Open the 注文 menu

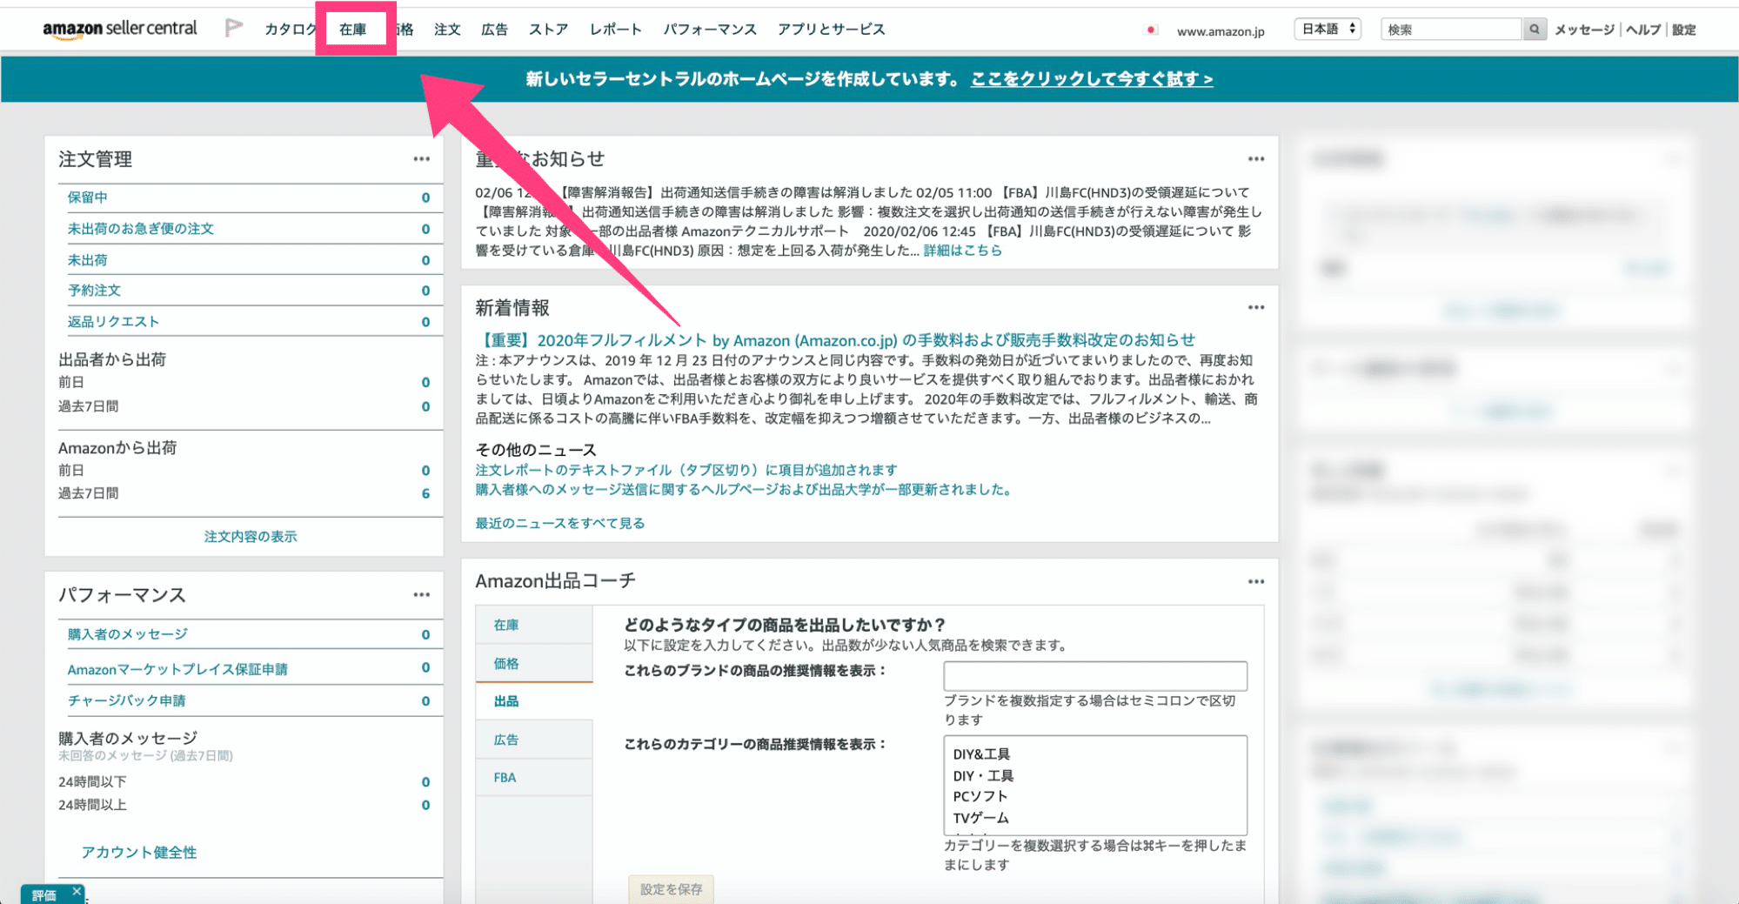(447, 30)
